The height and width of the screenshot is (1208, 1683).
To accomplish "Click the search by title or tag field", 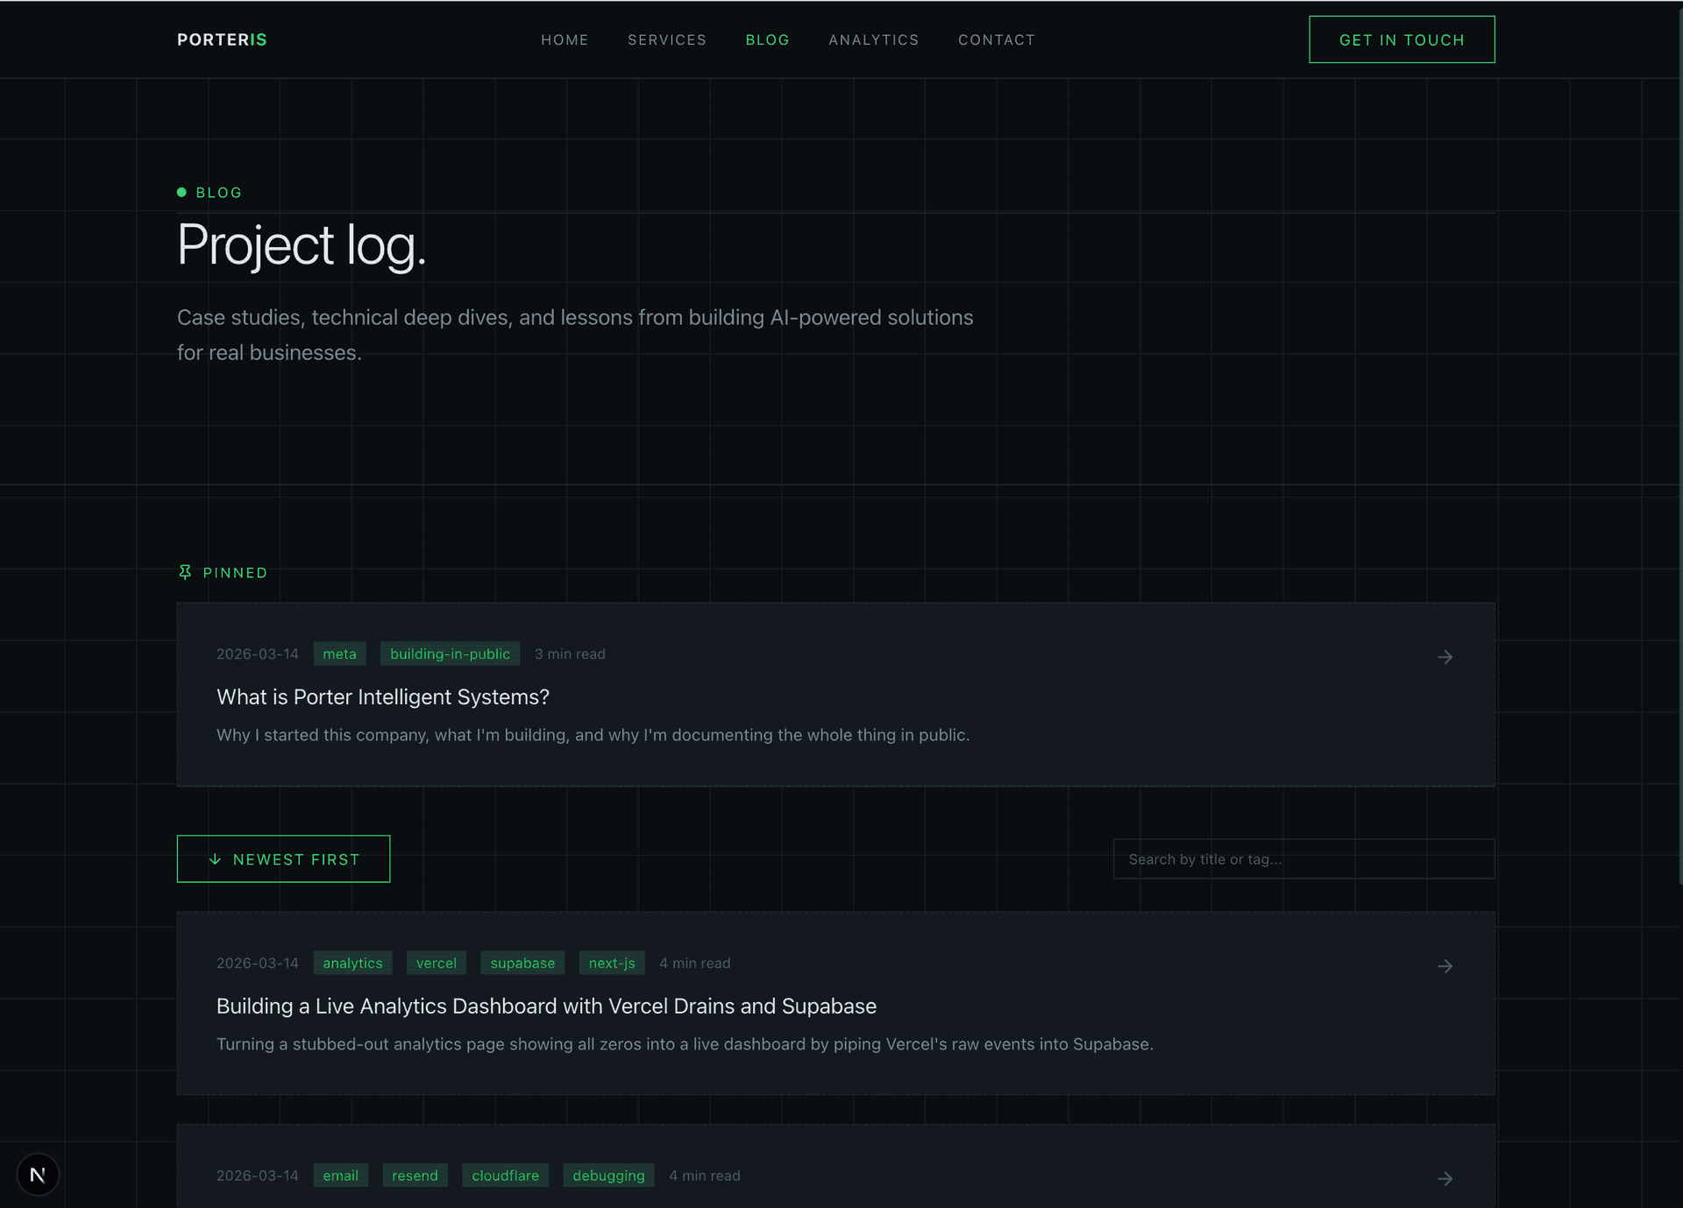I will (x=1303, y=858).
